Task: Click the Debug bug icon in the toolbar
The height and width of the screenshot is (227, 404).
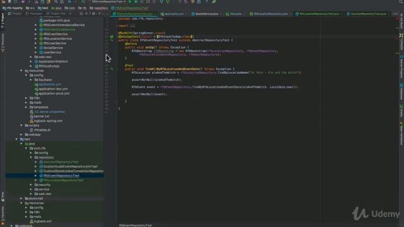Action: (x=136, y=1)
